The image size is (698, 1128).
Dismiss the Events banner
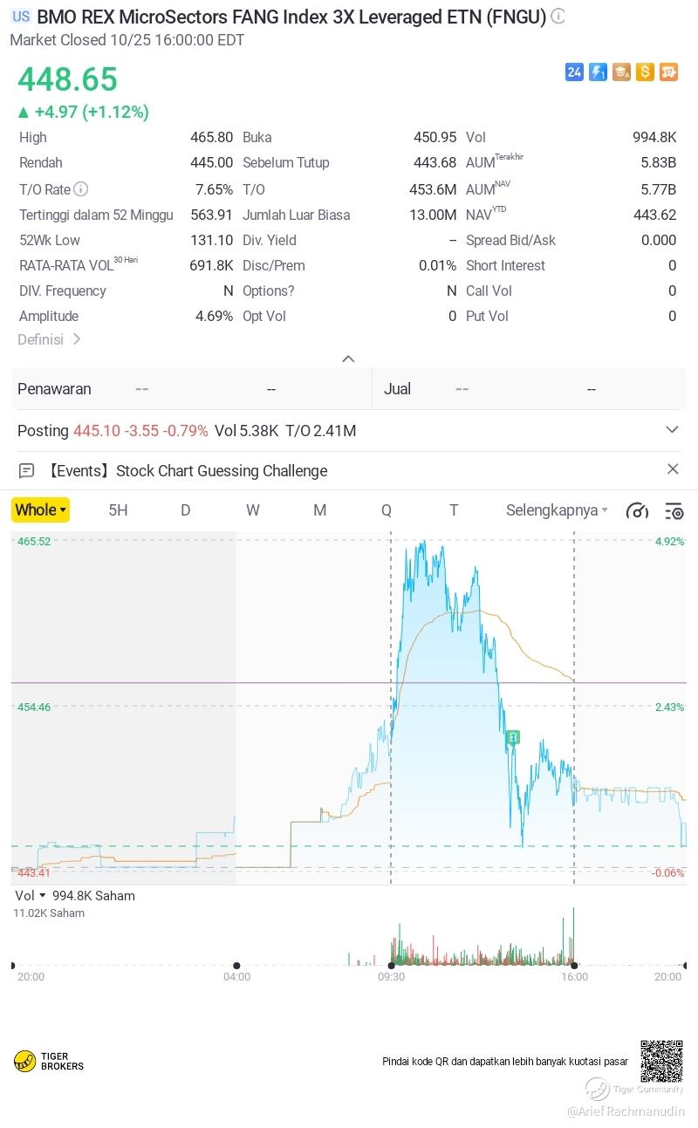pos(673,469)
